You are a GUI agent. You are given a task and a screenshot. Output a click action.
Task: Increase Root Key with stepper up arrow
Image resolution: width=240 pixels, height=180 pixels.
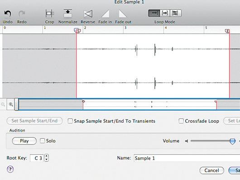tap(46, 156)
